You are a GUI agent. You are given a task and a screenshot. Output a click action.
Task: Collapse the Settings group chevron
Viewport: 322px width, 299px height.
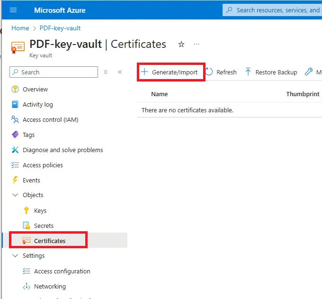pos(15,255)
